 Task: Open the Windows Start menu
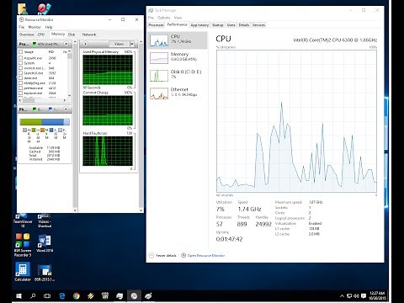pyautogui.click(x=19, y=296)
